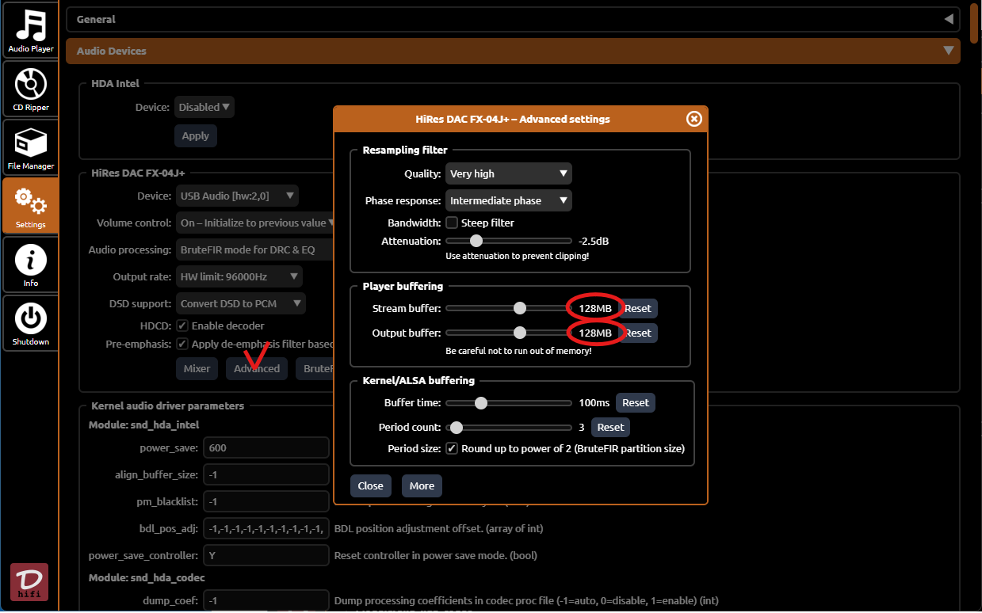982x613 pixels.
Task: Enable the Steep filter checkbox
Action: click(x=452, y=223)
